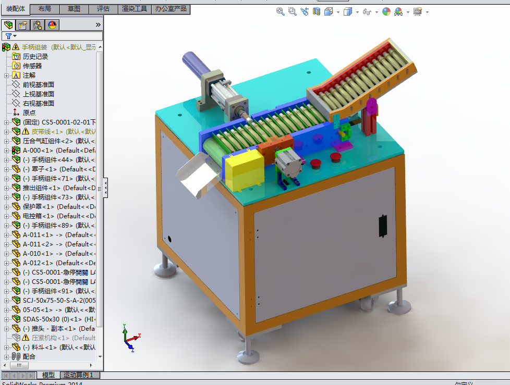Viewport: 510px width, 385px height.
Task: Open the Apply Scene dropdown arrow
Action: pyautogui.click(x=408, y=13)
